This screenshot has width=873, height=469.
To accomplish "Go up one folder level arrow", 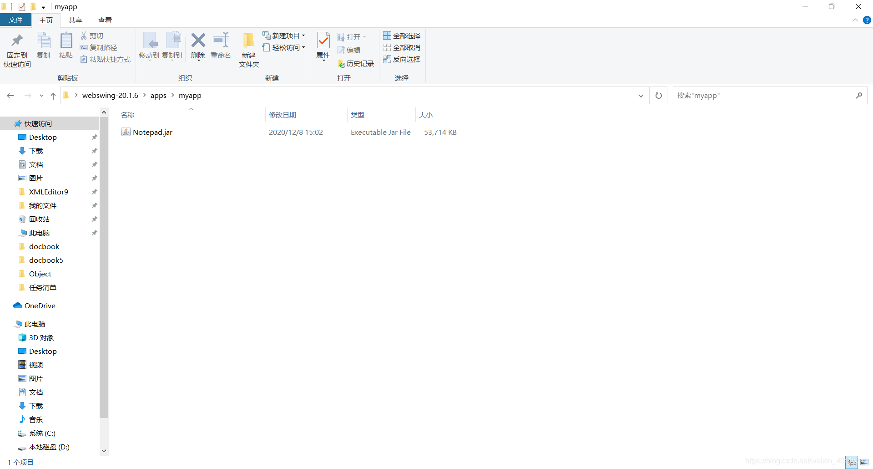I will point(53,96).
